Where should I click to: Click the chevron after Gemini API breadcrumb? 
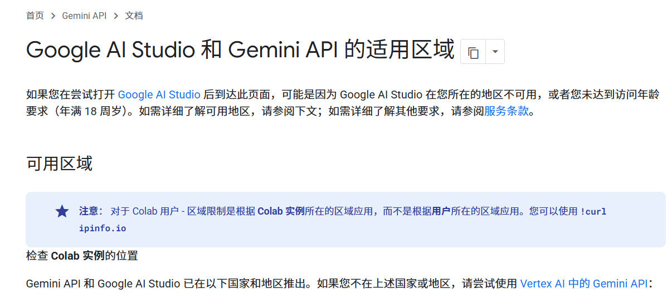[116, 16]
